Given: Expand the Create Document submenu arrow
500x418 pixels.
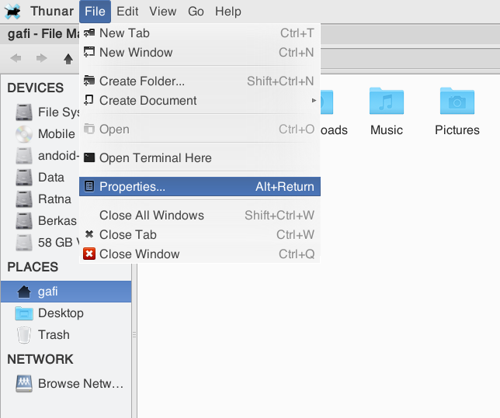Looking at the screenshot, I should point(314,101).
